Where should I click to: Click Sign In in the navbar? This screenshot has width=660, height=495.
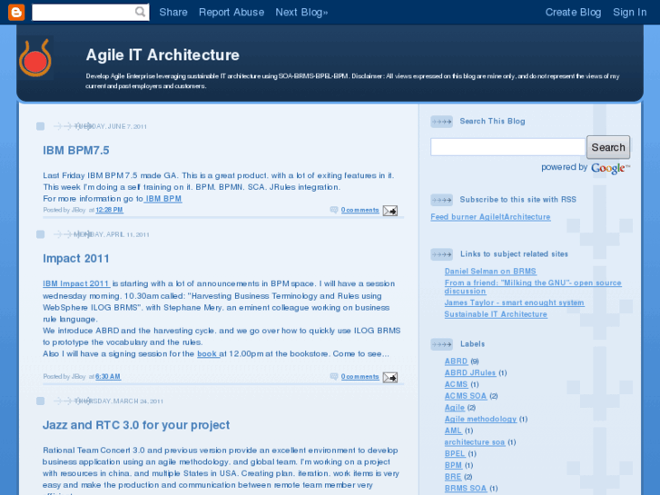point(630,12)
